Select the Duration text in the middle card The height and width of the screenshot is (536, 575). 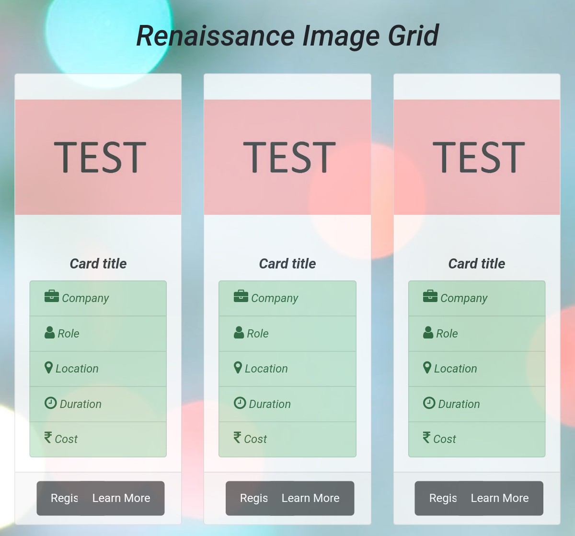(x=270, y=404)
